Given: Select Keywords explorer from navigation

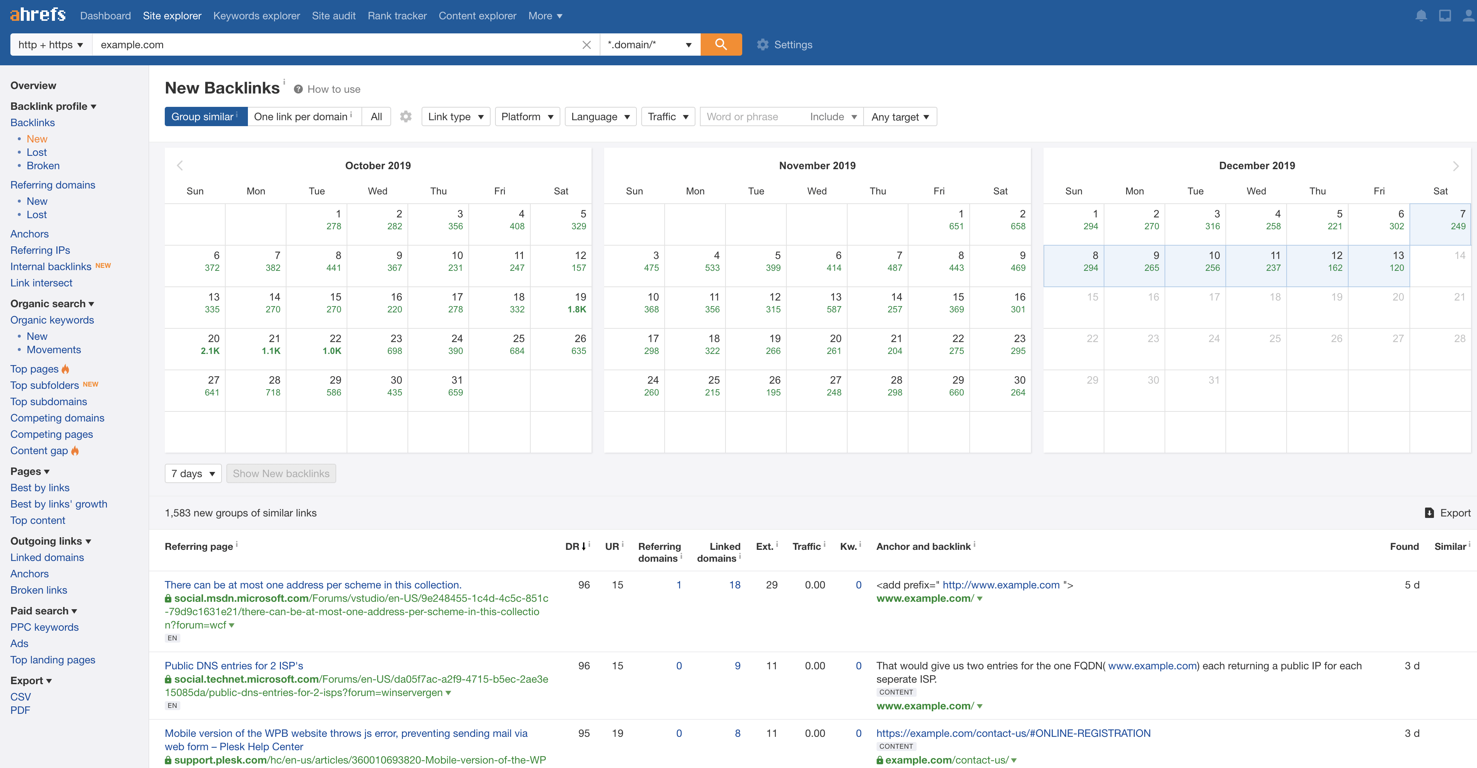Looking at the screenshot, I should coord(256,16).
